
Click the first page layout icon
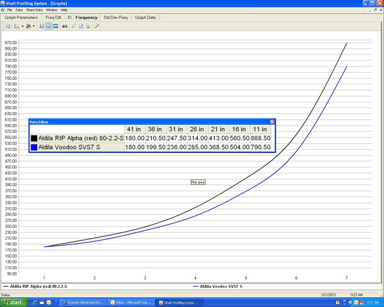coord(42,26)
